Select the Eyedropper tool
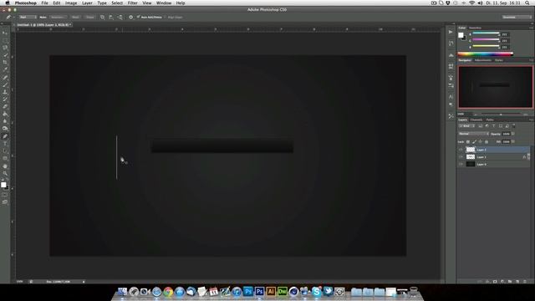The width and height of the screenshot is (535, 301). click(5, 70)
